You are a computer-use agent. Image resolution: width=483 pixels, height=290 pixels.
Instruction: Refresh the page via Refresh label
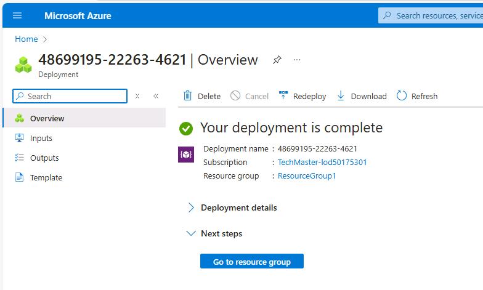(424, 96)
